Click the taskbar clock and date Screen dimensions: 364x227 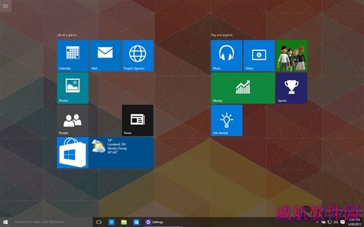354,222
